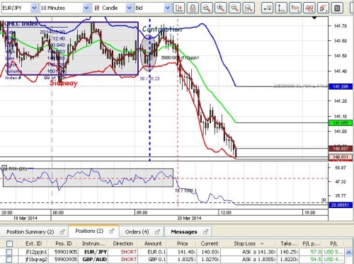Switch to the Orders (4) tab
Viewport: 354px width, 264px height.
[141, 232]
